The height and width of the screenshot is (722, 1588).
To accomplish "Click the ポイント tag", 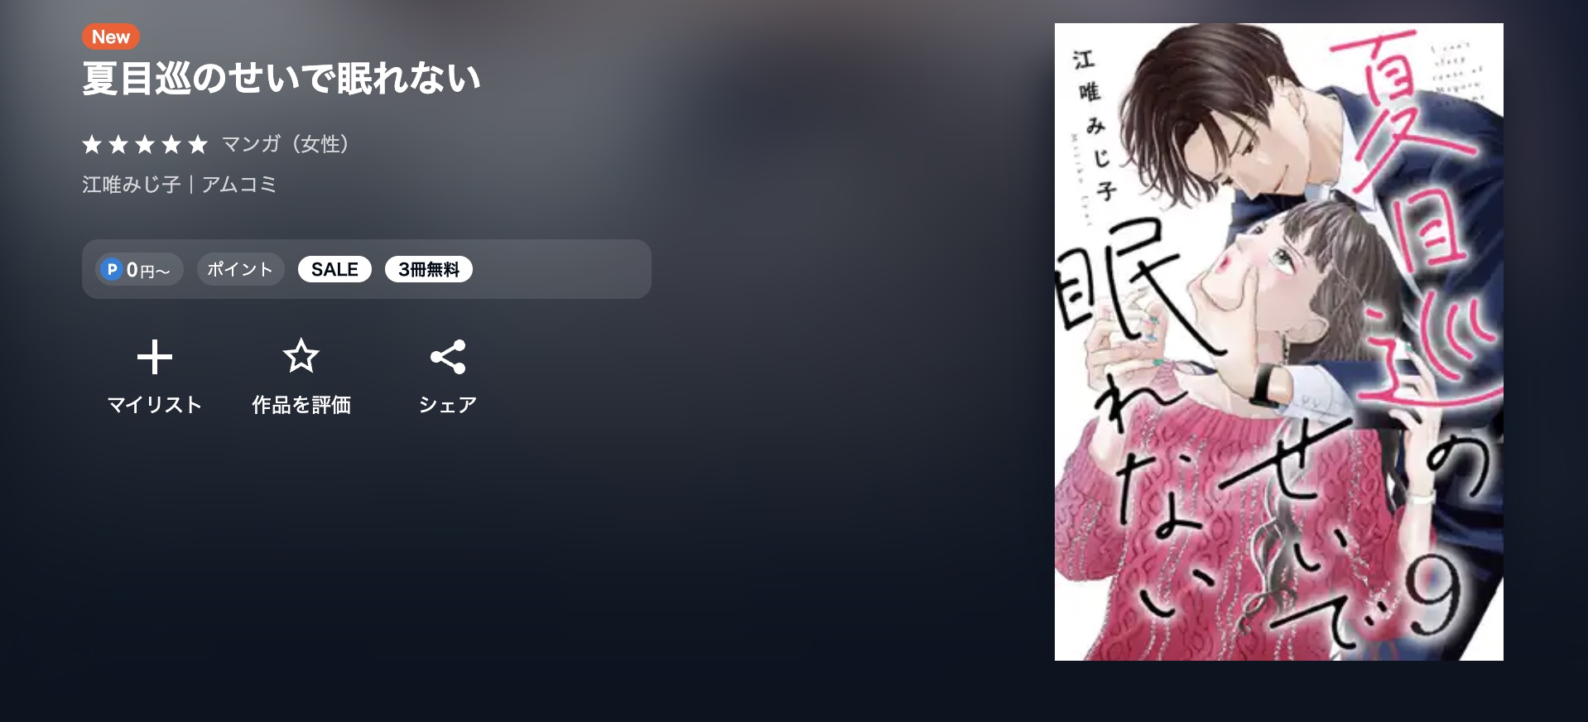I will point(240,269).
